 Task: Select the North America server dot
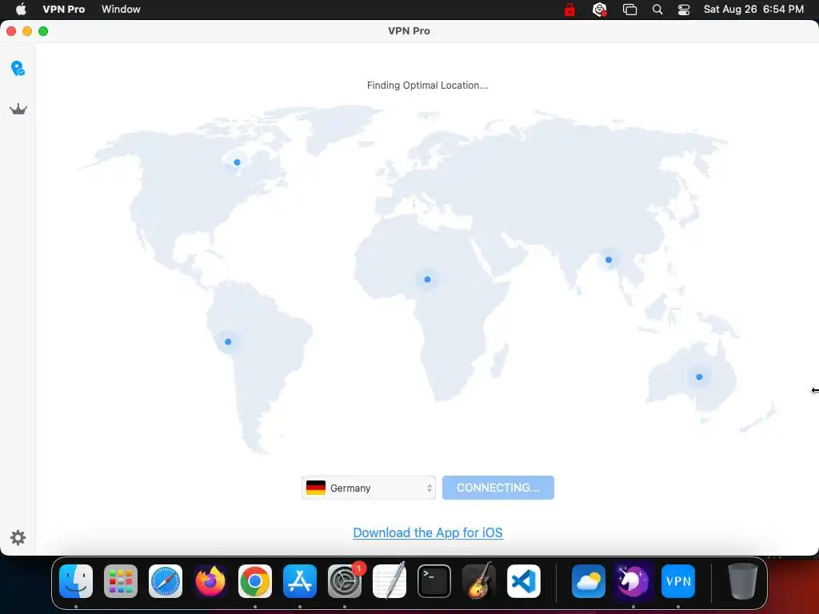[237, 162]
